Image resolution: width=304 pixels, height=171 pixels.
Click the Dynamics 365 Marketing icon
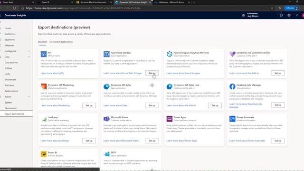coord(44,86)
